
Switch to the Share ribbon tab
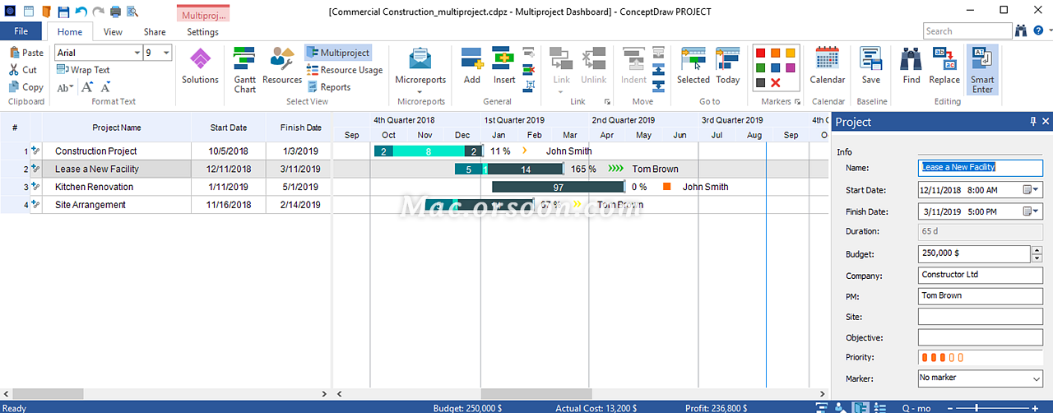(x=155, y=32)
